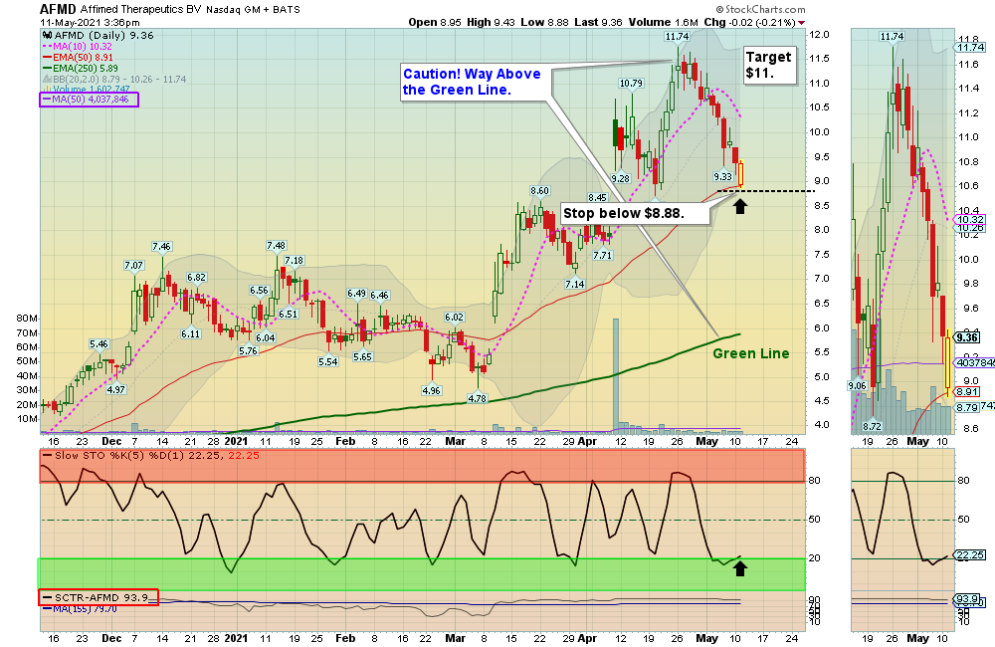Click the SCTR-AFMD line marker icon

click(48, 597)
